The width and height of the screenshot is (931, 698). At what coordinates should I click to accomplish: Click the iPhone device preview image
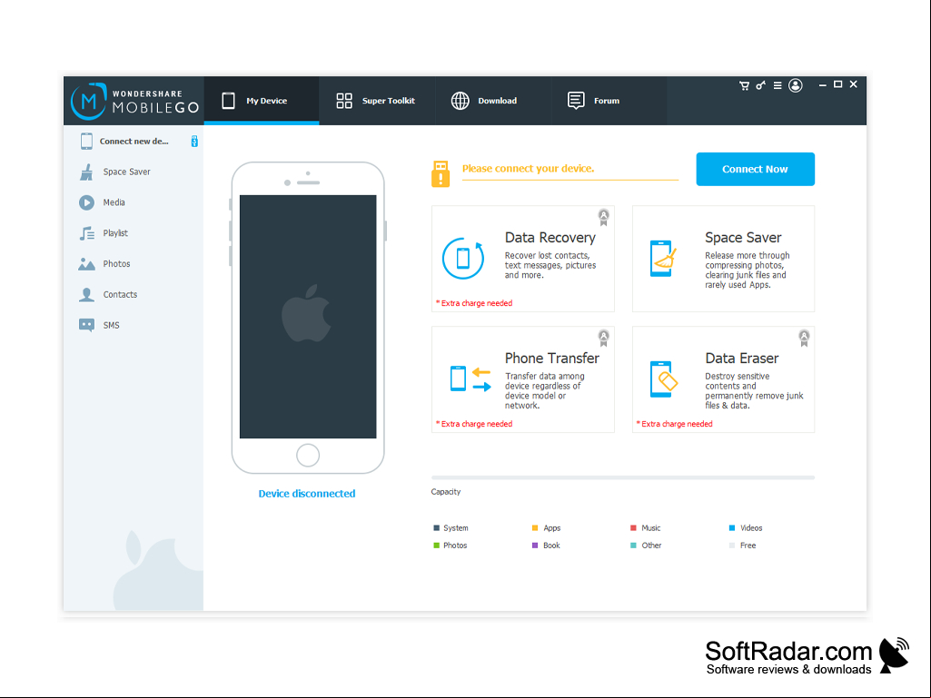(308, 318)
